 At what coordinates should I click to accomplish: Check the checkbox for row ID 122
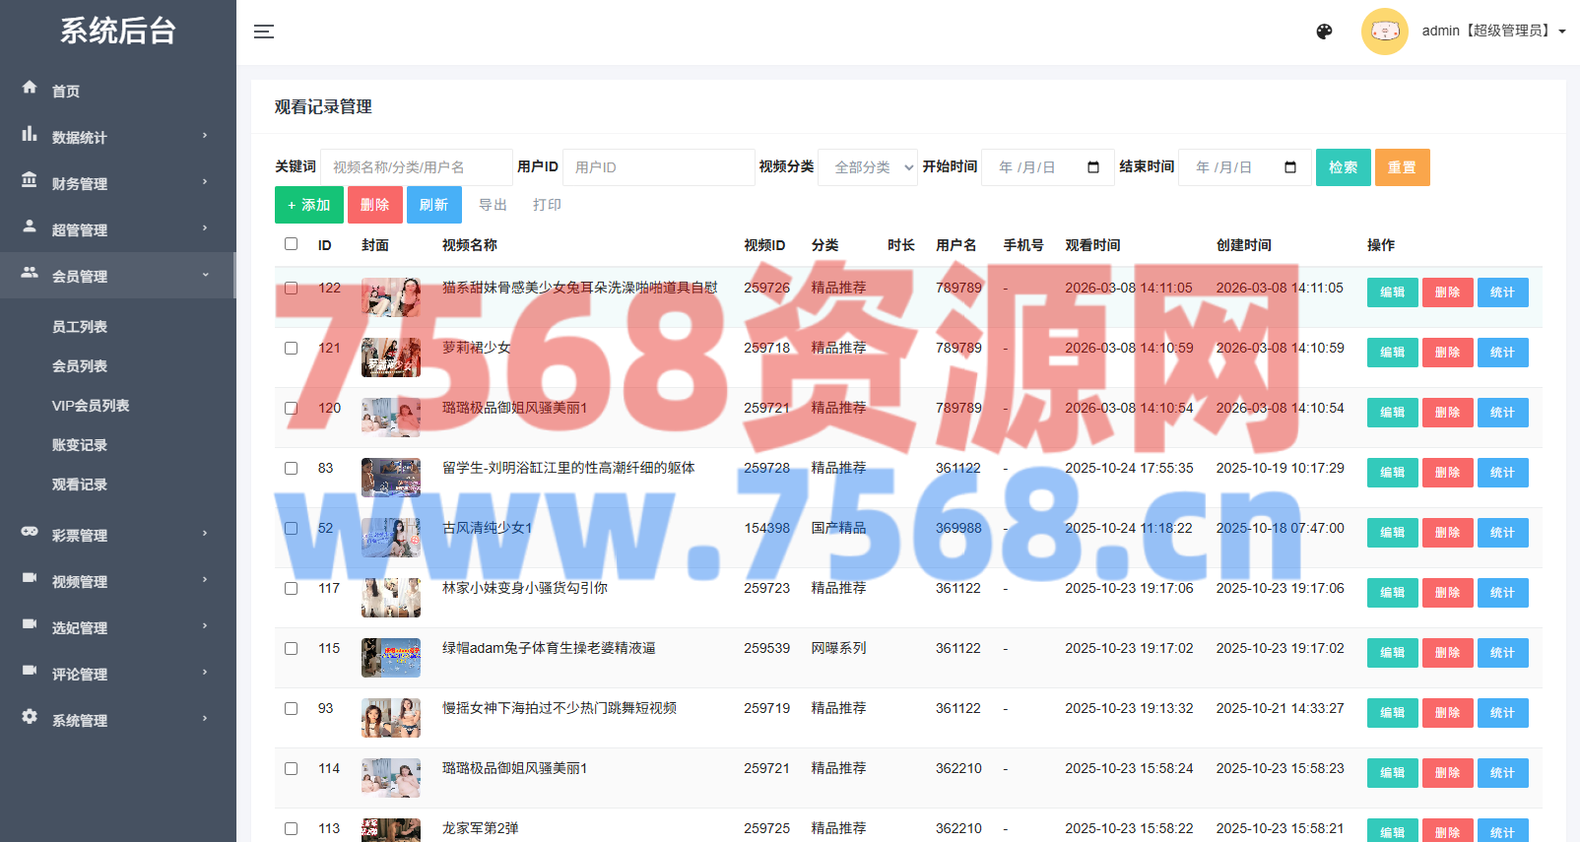click(x=291, y=289)
